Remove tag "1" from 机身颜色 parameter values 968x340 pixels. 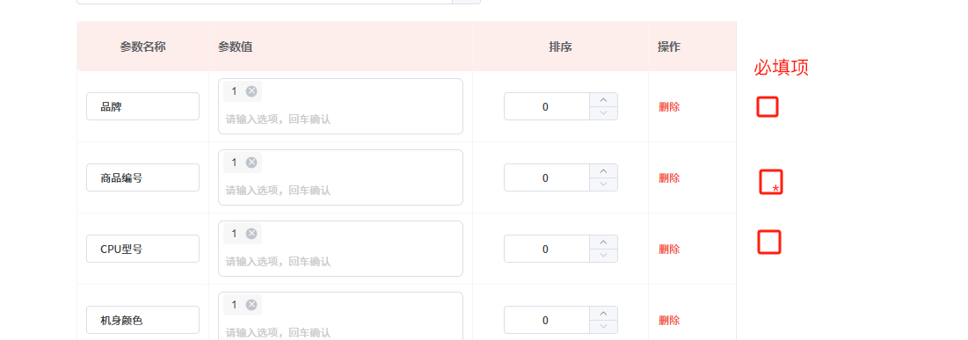coord(251,305)
